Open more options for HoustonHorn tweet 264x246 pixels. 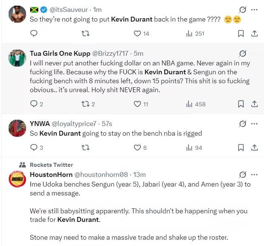pyautogui.click(x=254, y=174)
